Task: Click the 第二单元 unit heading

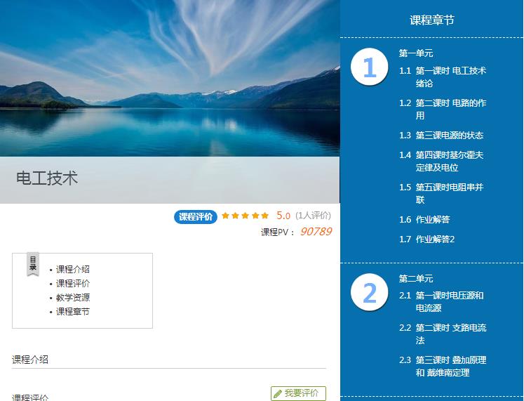Action: click(x=416, y=278)
